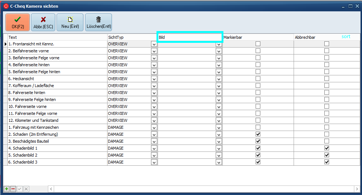Create a new entry with Neu (Einf)
This screenshot has height=195, width=362.
click(x=70, y=22)
